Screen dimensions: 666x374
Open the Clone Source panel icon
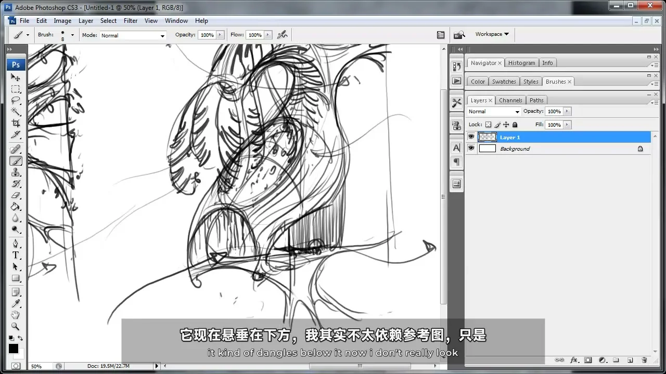[456, 125]
